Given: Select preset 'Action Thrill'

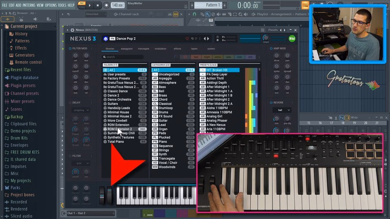Looking at the screenshot, I should (219, 78).
